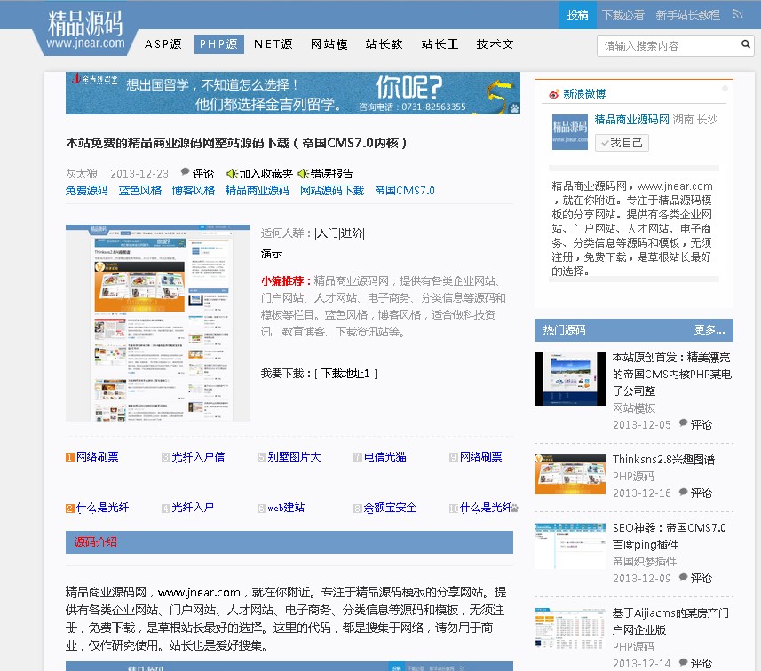Viewport: 761px width, 671px height.
Task: Open the 基于Aijiacms的某房产门户网企业版 link
Action: pyautogui.click(x=670, y=621)
